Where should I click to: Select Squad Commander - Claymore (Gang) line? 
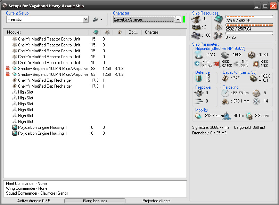tap(37, 193)
